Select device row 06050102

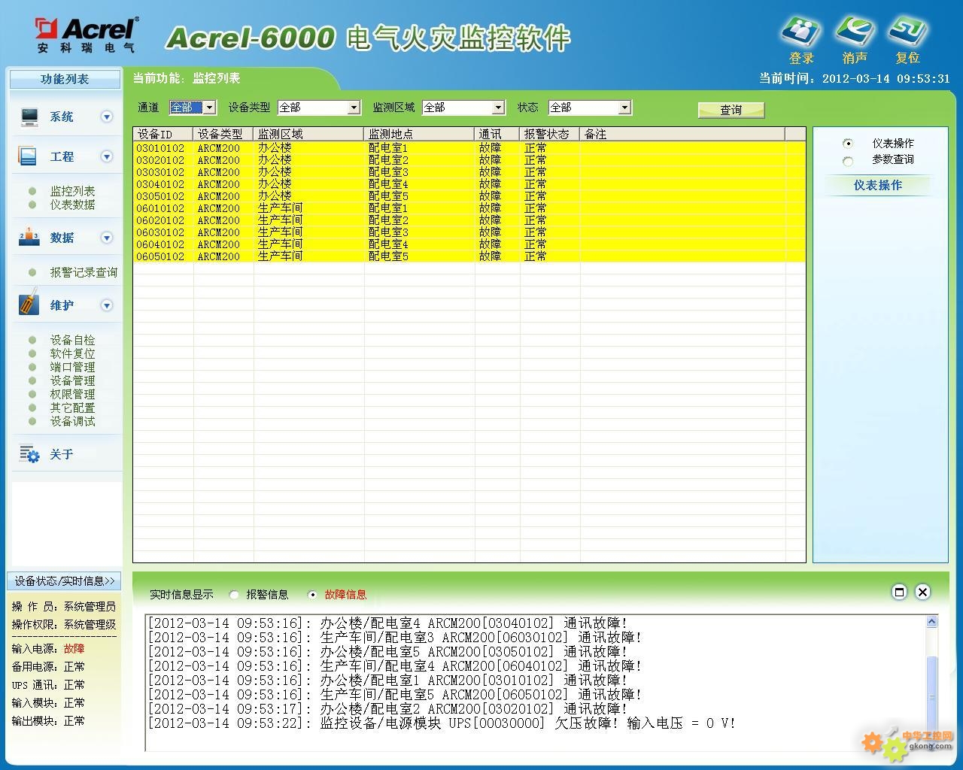pos(469,256)
